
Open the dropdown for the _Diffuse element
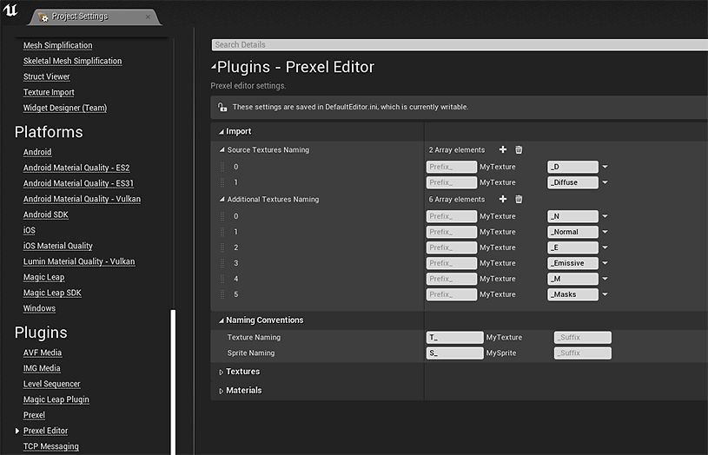(605, 182)
